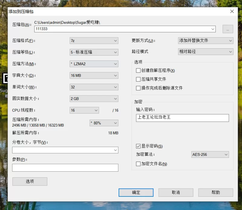Open the 压缩方法 LZMA2 dropdown
The width and height of the screenshot is (242, 210).
(x=94, y=64)
